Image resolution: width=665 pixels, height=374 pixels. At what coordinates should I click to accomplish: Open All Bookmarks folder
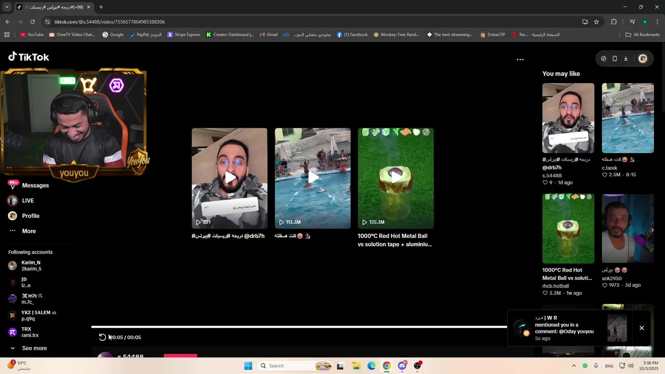tap(643, 35)
